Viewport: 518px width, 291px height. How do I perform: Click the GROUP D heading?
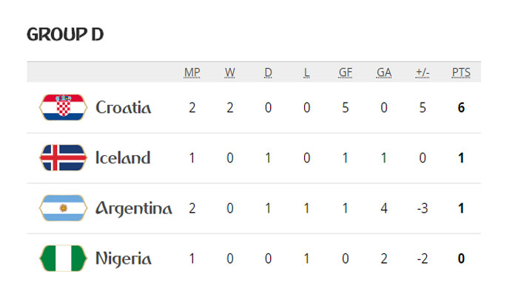click(65, 34)
